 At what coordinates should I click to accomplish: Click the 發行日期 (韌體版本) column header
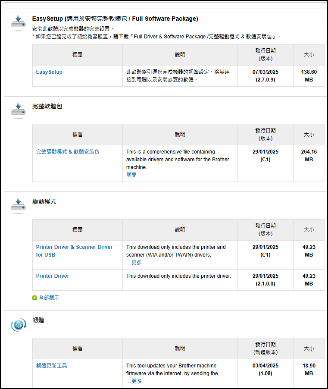tap(265, 348)
